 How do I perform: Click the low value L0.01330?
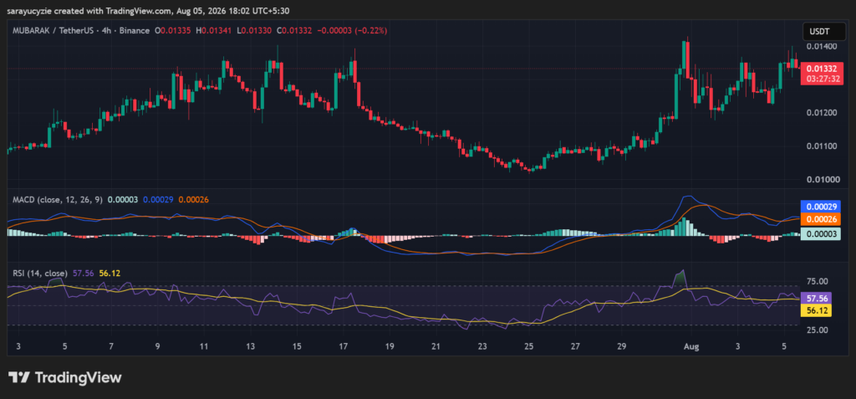(252, 31)
